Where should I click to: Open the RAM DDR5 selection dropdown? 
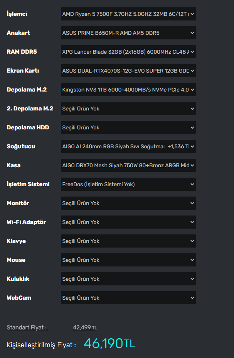click(x=128, y=52)
